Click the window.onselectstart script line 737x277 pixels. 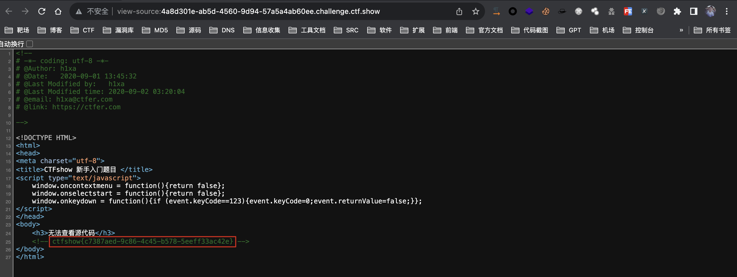[x=129, y=193]
